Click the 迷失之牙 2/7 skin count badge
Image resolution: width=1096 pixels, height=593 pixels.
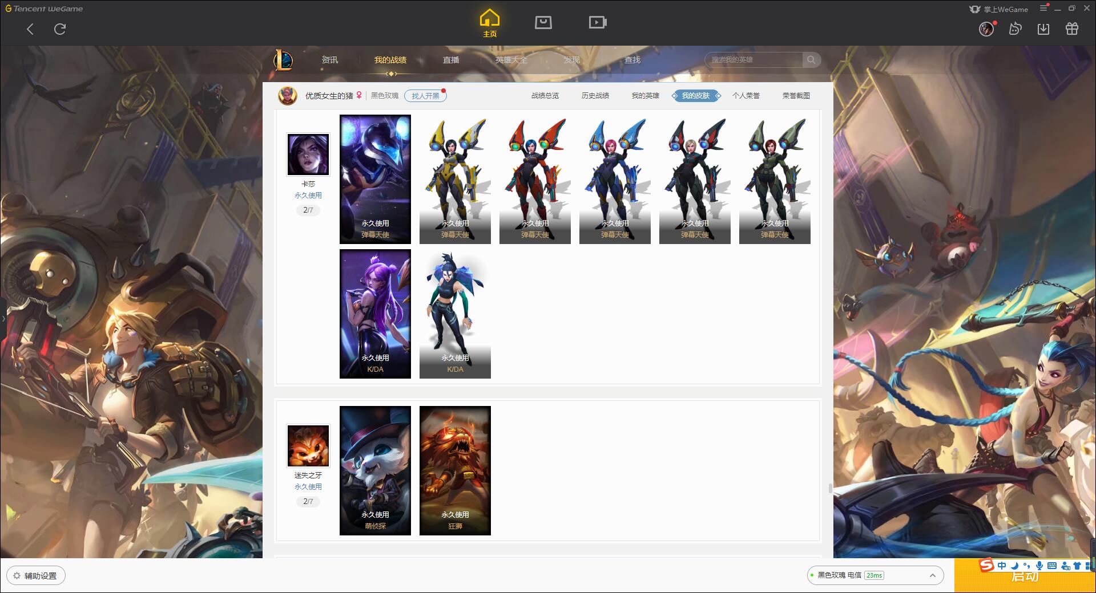308,502
